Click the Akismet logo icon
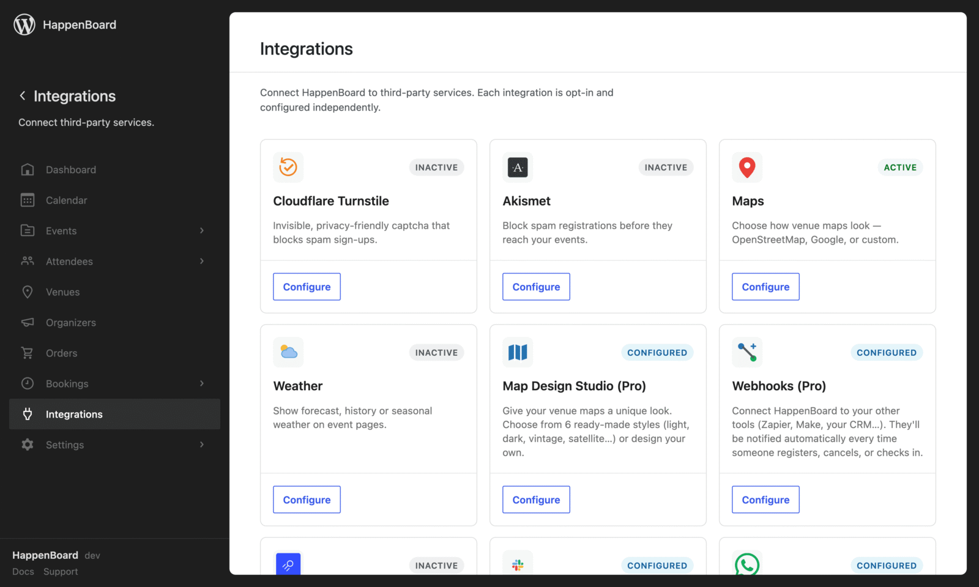Viewport: 979px width, 587px height. pyautogui.click(x=518, y=167)
